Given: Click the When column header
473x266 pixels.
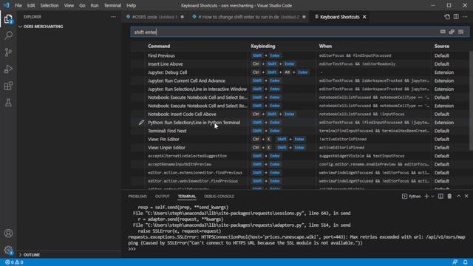Looking at the screenshot, I should click(x=325, y=46).
